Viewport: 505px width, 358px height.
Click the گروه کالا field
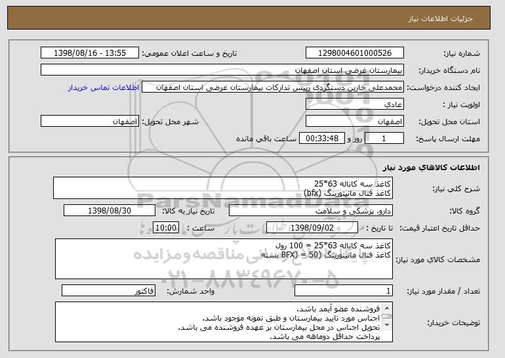coord(311,211)
